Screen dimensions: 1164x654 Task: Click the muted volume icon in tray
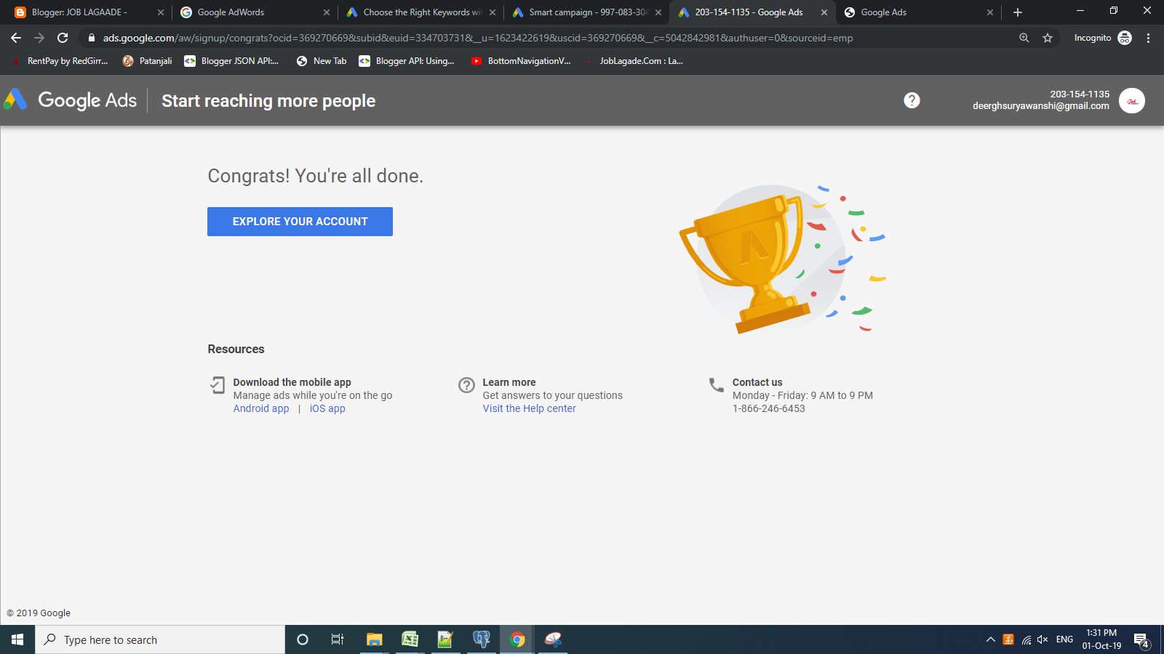[1043, 639]
